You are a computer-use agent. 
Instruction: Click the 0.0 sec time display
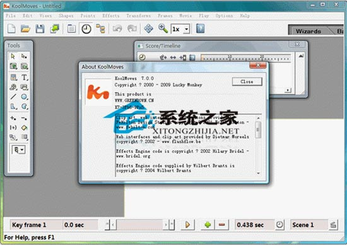click(x=74, y=225)
